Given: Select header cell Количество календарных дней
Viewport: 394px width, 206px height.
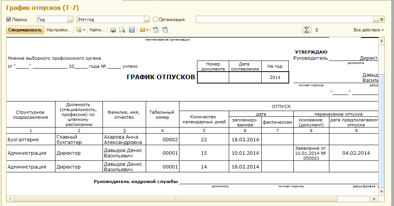Looking at the screenshot, I should [x=204, y=119].
